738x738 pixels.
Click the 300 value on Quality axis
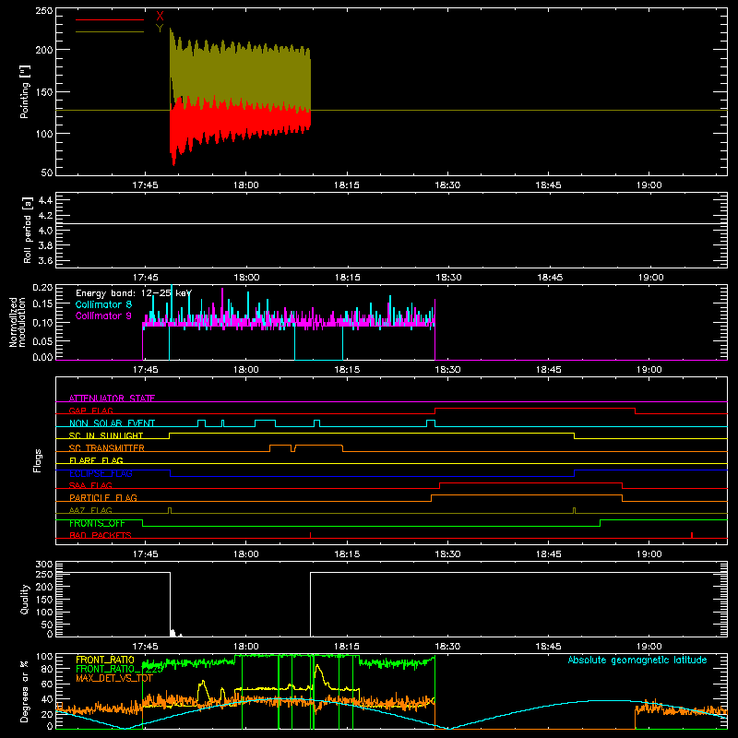click(x=43, y=565)
